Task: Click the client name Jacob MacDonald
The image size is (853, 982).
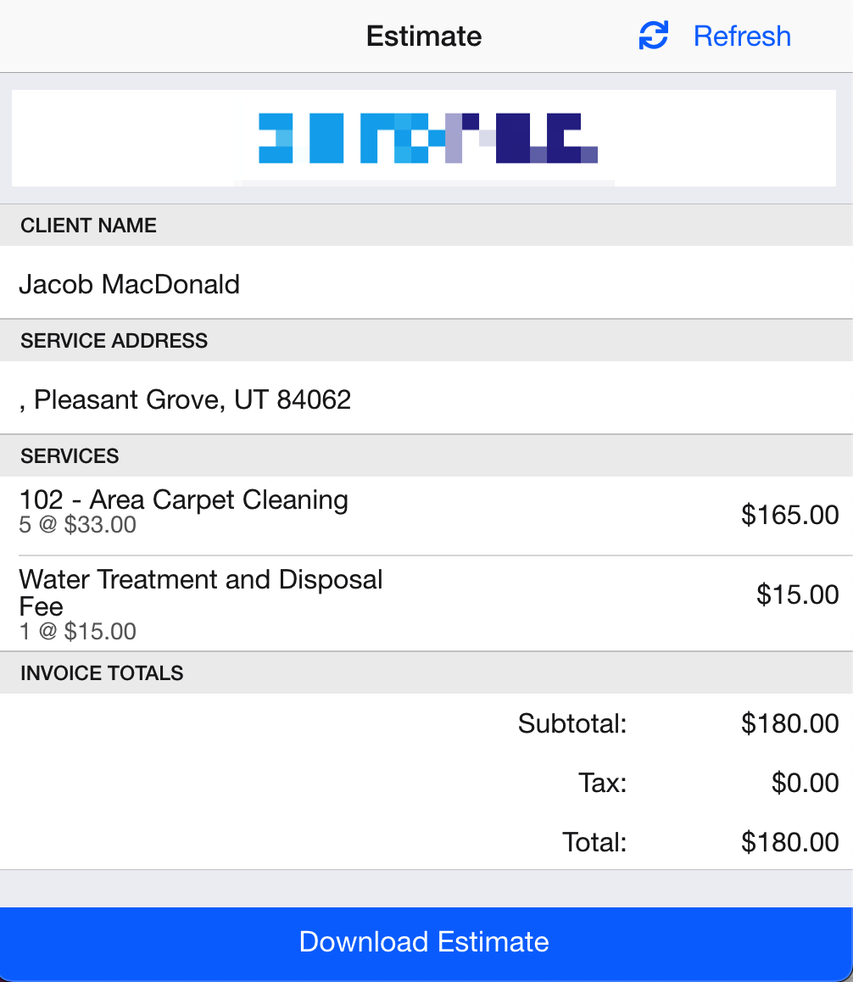Action: (130, 284)
